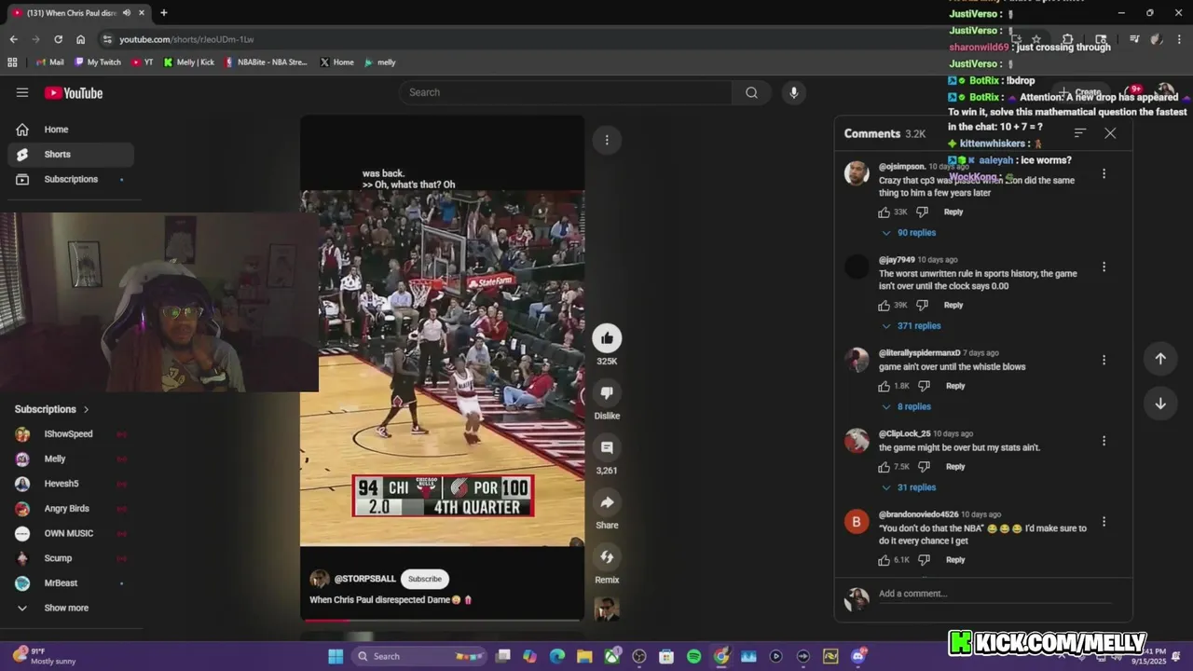The image size is (1193, 671).
Task: Mute the tab via speaker icon
Action: [x=127, y=13]
